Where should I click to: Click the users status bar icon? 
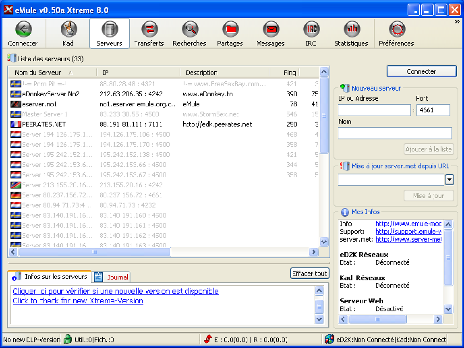point(68,339)
